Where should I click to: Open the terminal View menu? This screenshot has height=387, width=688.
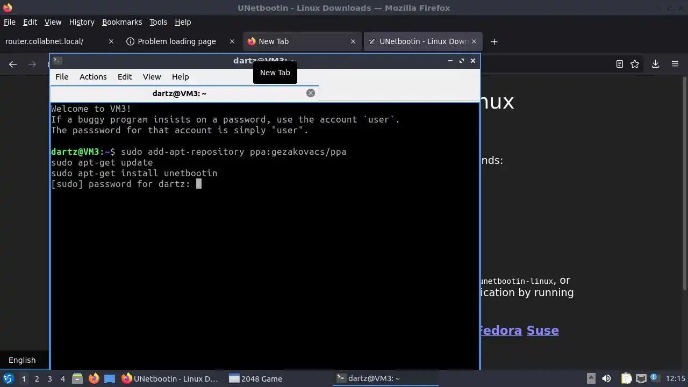coord(152,77)
